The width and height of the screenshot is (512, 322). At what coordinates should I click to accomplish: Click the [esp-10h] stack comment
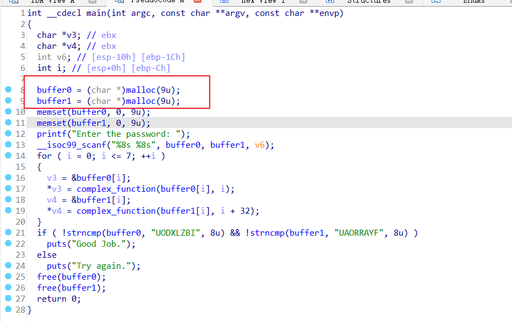pyautogui.click(x=113, y=57)
